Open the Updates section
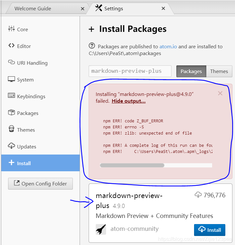This screenshot has width=235, height=245. click(x=40, y=146)
